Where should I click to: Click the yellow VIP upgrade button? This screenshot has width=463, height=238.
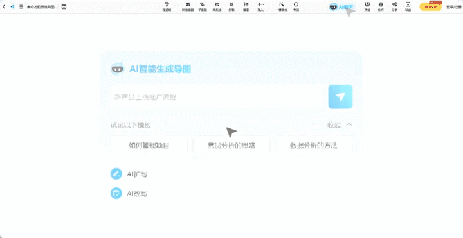pyautogui.click(x=430, y=7)
